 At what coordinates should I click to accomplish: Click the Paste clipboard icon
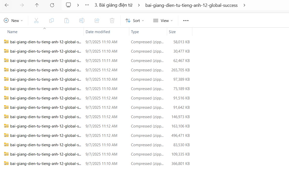66,20
